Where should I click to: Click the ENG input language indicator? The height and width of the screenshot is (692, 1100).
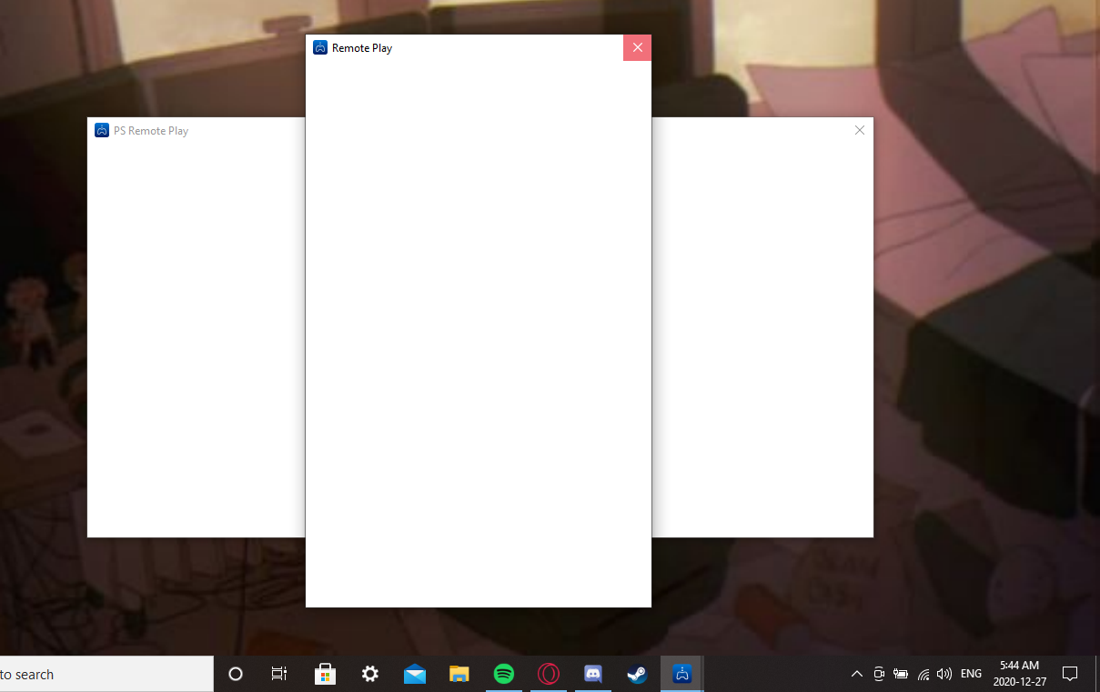click(x=971, y=674)
